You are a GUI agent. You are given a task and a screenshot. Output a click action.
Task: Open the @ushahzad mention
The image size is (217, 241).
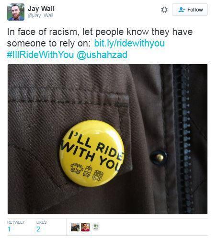click(x=102, y=55)
